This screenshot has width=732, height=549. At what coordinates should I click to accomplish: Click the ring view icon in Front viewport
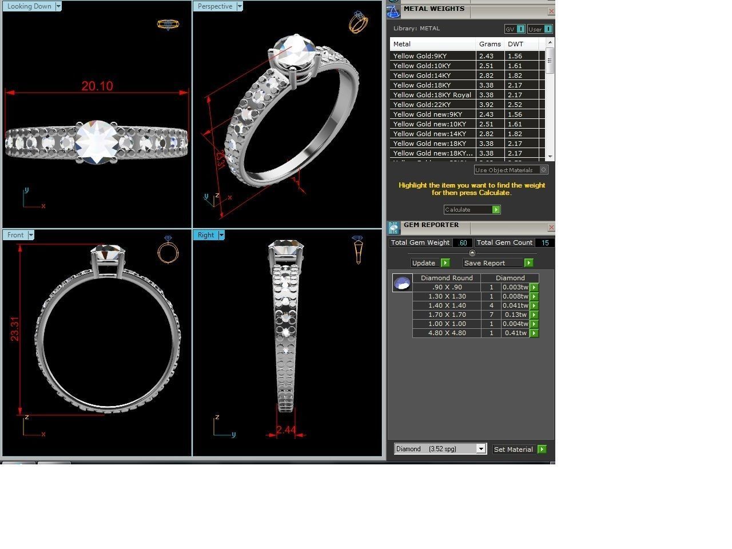pyautogui.click(x=168, y=249)
